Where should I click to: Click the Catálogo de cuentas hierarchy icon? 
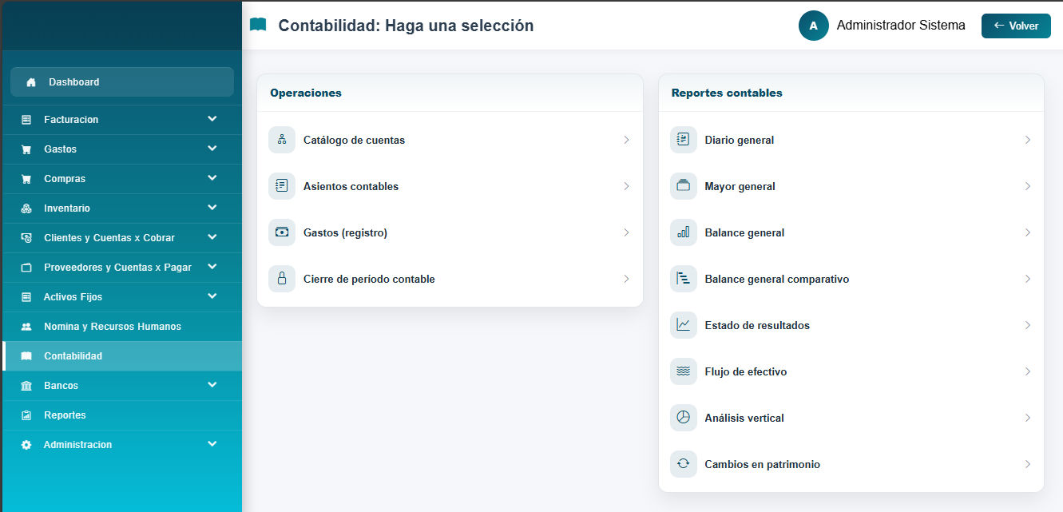[x=282, y=140]
